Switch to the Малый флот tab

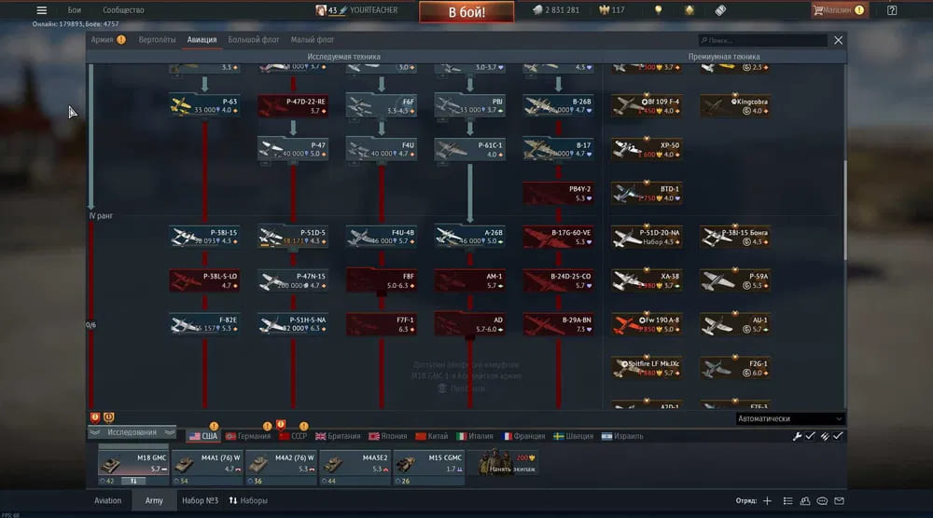coord(313,40)
